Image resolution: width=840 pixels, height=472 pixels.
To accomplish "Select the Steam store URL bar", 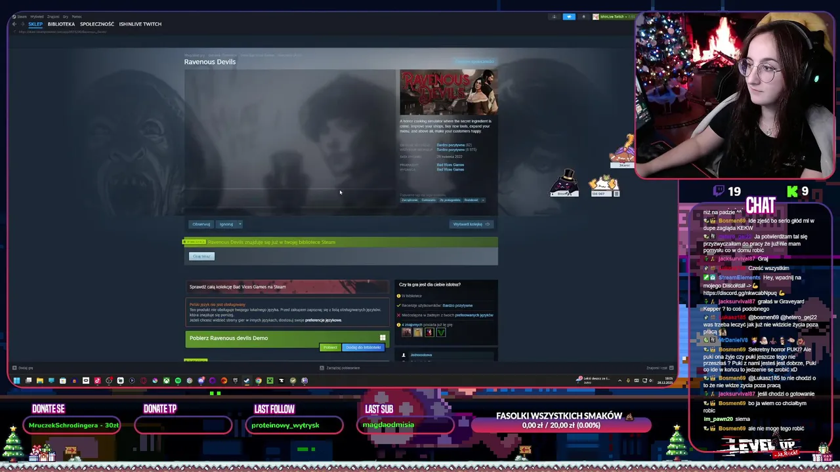I will [62, 31].
